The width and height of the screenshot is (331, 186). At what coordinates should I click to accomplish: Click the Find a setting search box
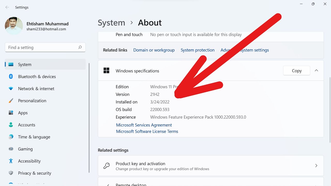point(45,47)
